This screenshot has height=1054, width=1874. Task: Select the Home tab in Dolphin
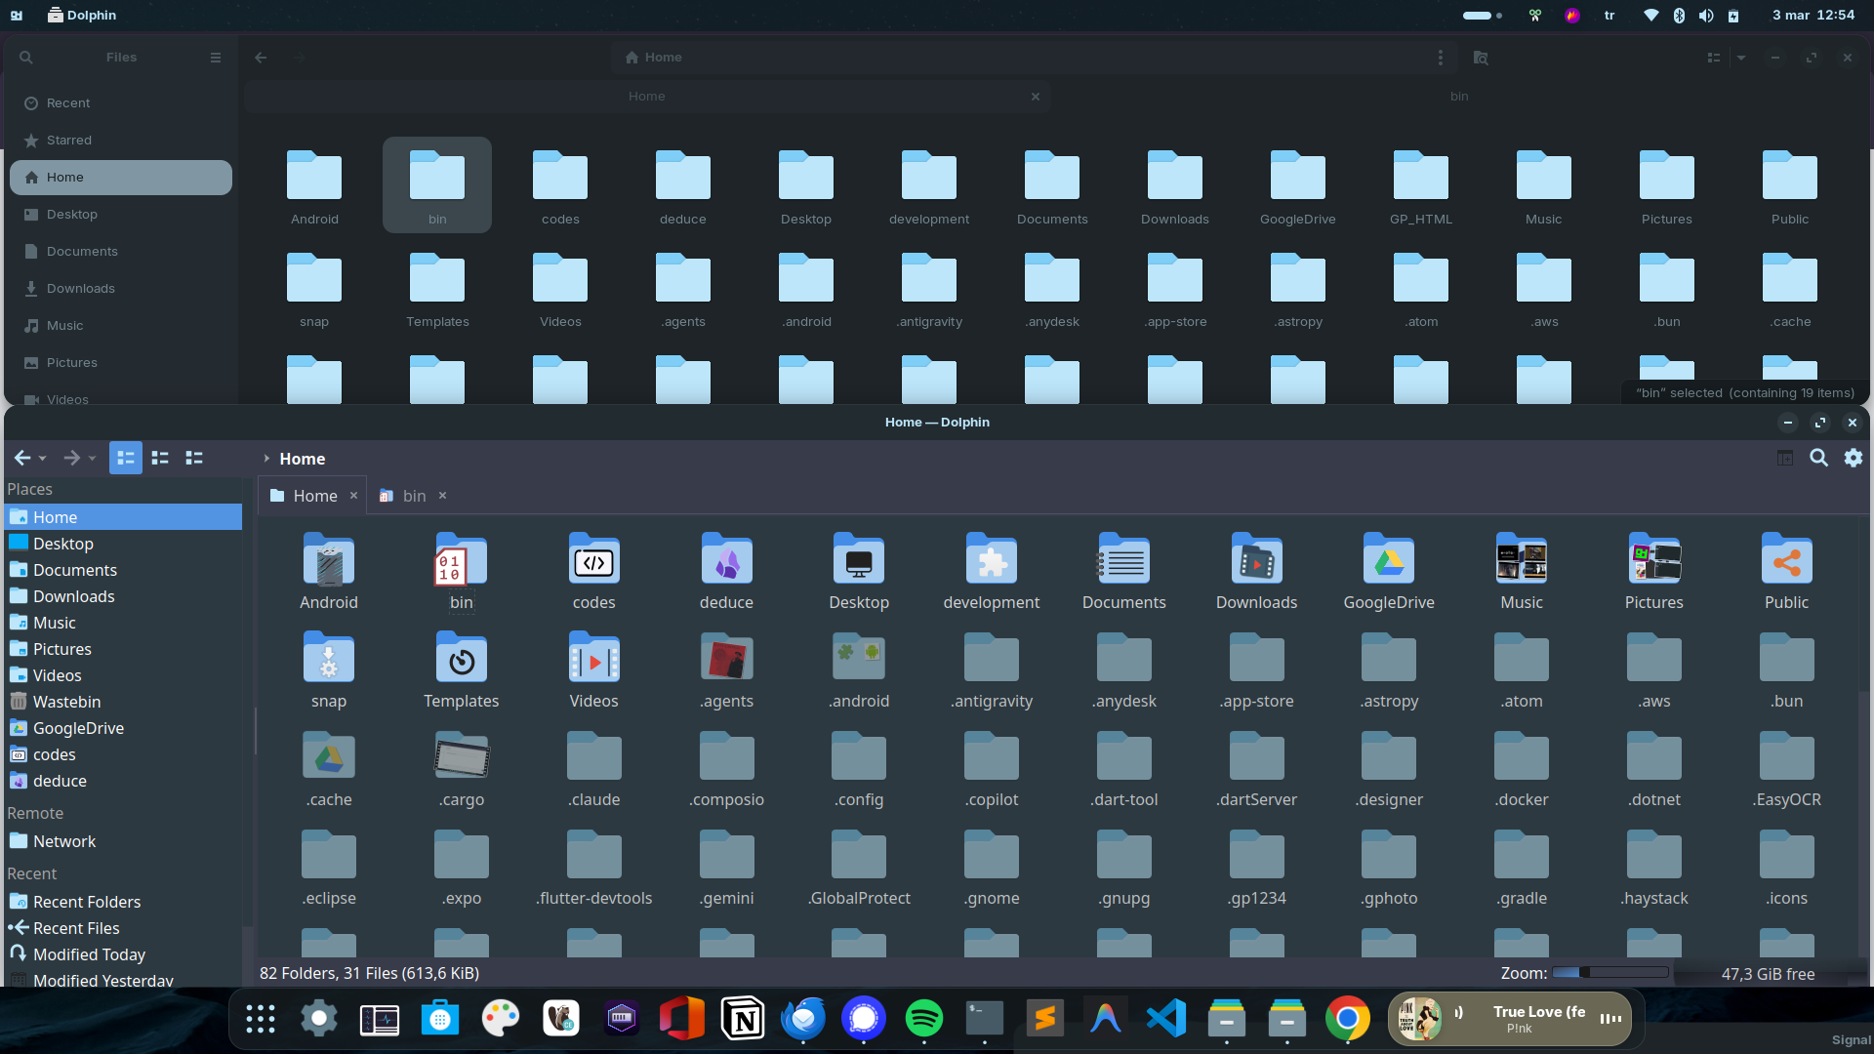point(314,496)
